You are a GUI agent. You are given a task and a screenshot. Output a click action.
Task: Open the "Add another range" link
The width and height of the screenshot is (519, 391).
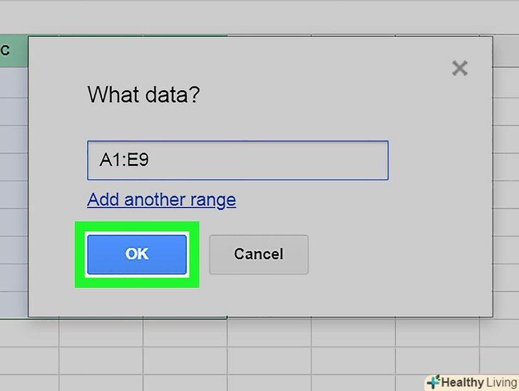click(161, 200)
